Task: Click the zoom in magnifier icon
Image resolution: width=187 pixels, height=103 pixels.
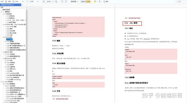Action: click(x=56, y=2)
